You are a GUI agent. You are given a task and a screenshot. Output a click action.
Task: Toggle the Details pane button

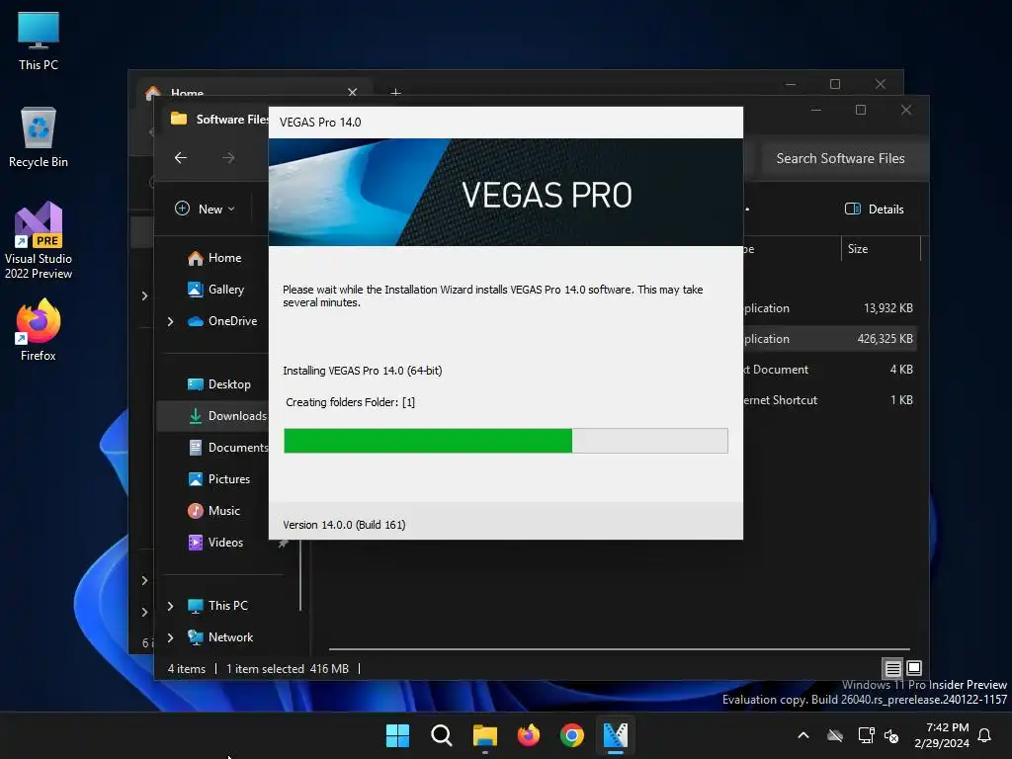pyautogui.click(x=875, y=209)
